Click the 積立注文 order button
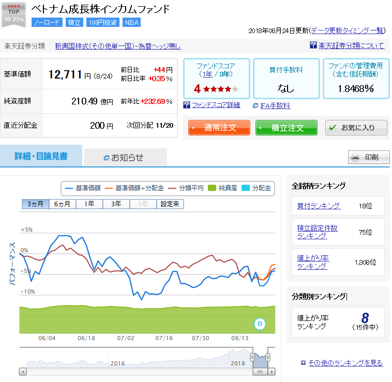Viewport: 392px width, 382px height. [x=287, y=128]
